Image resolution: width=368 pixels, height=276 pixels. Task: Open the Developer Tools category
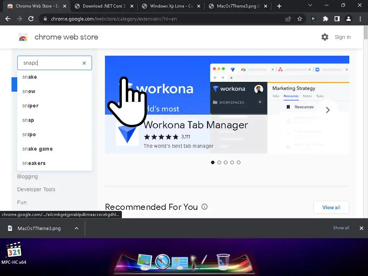36,189
